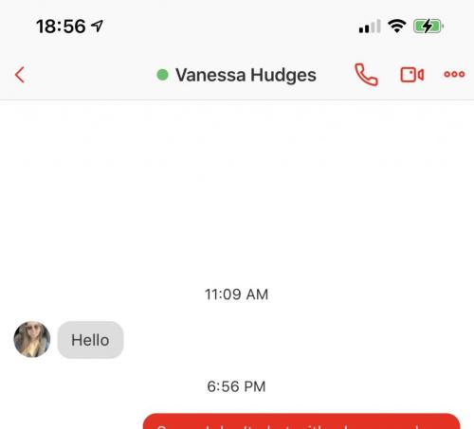Open the three-dot more options menu
The width and height of the screenshot is (474, 429).
(454, 74)
